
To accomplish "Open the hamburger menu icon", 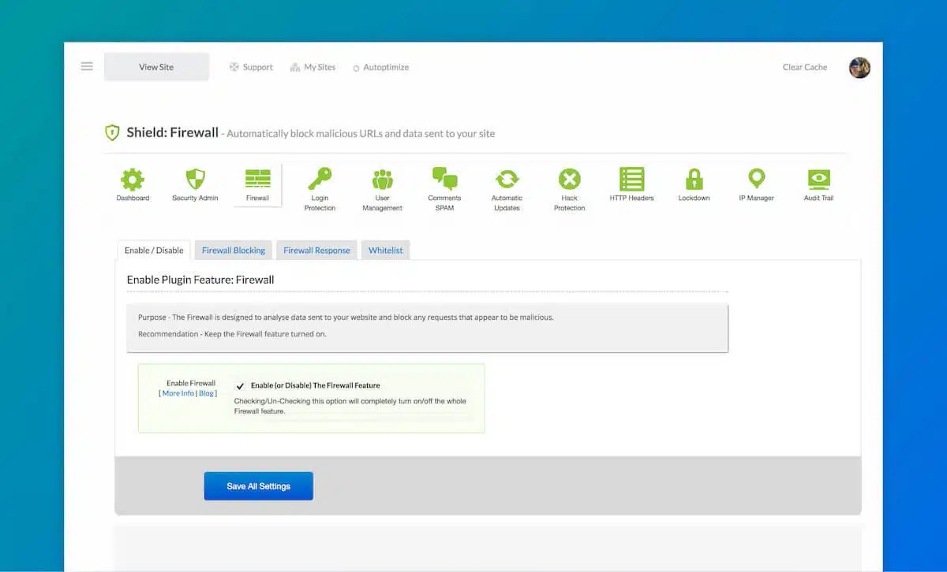I will pyautogui.click(x=87, y=66).
